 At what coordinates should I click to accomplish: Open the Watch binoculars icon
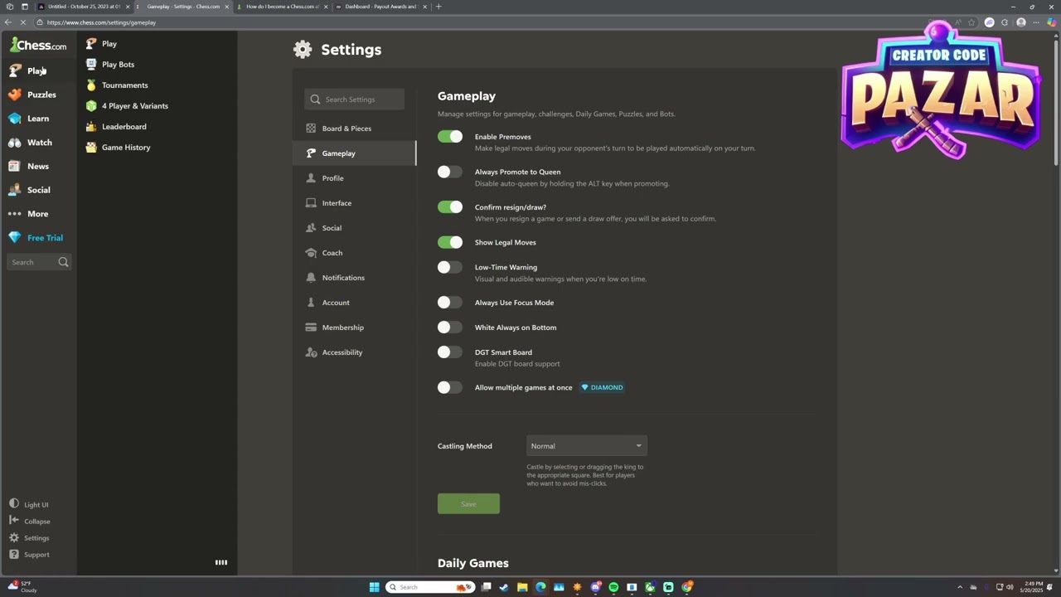click(15, 143)
